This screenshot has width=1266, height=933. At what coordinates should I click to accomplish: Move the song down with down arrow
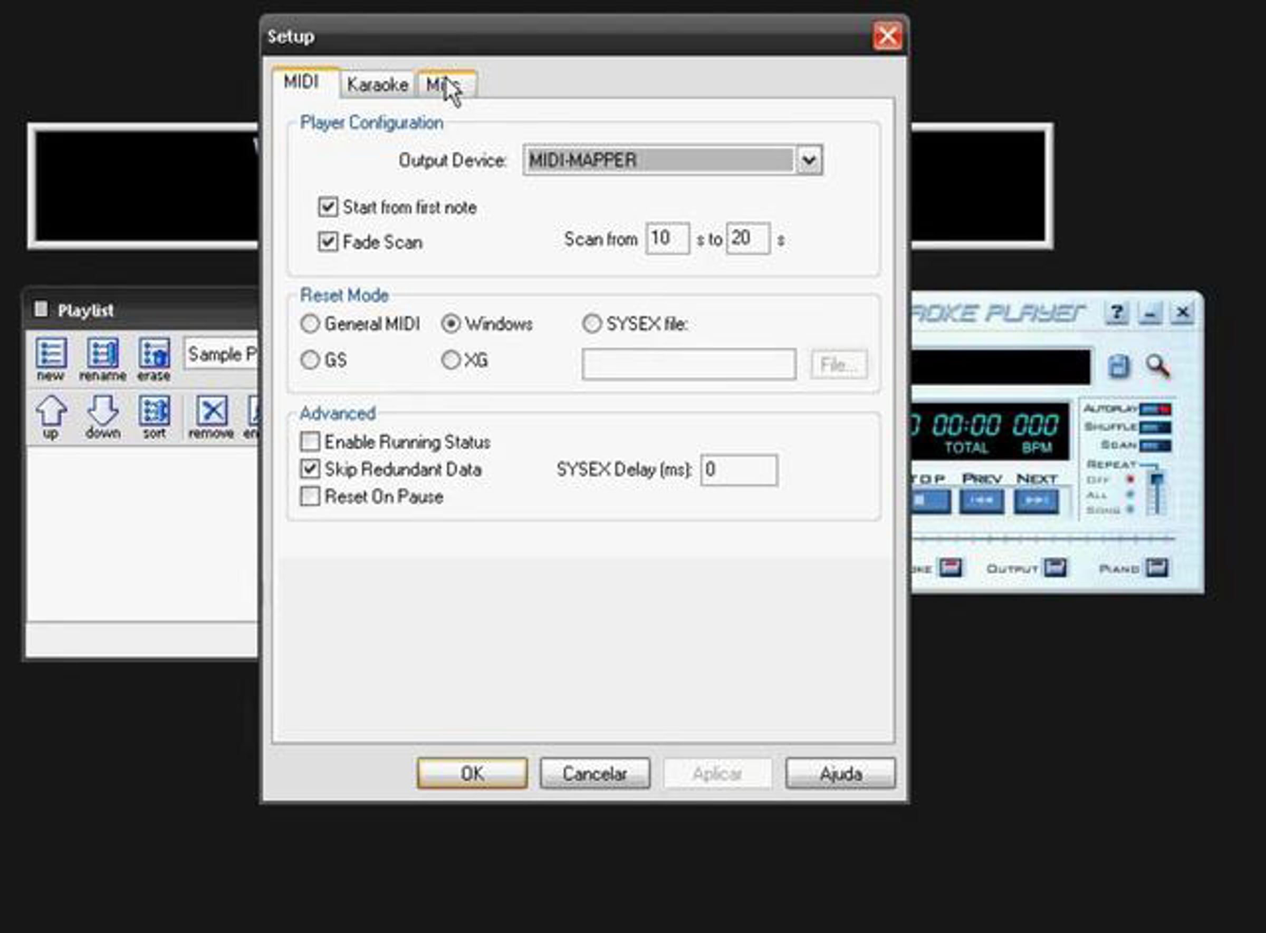coord(102,412)
